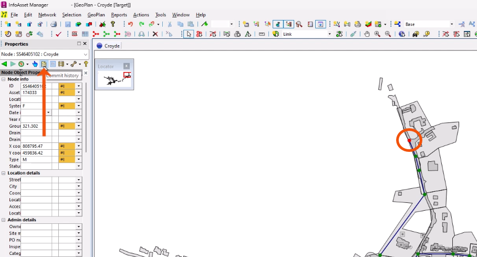Open the Date field calendar dropdown
477x257 pixels.
click(x=48, y=112)
